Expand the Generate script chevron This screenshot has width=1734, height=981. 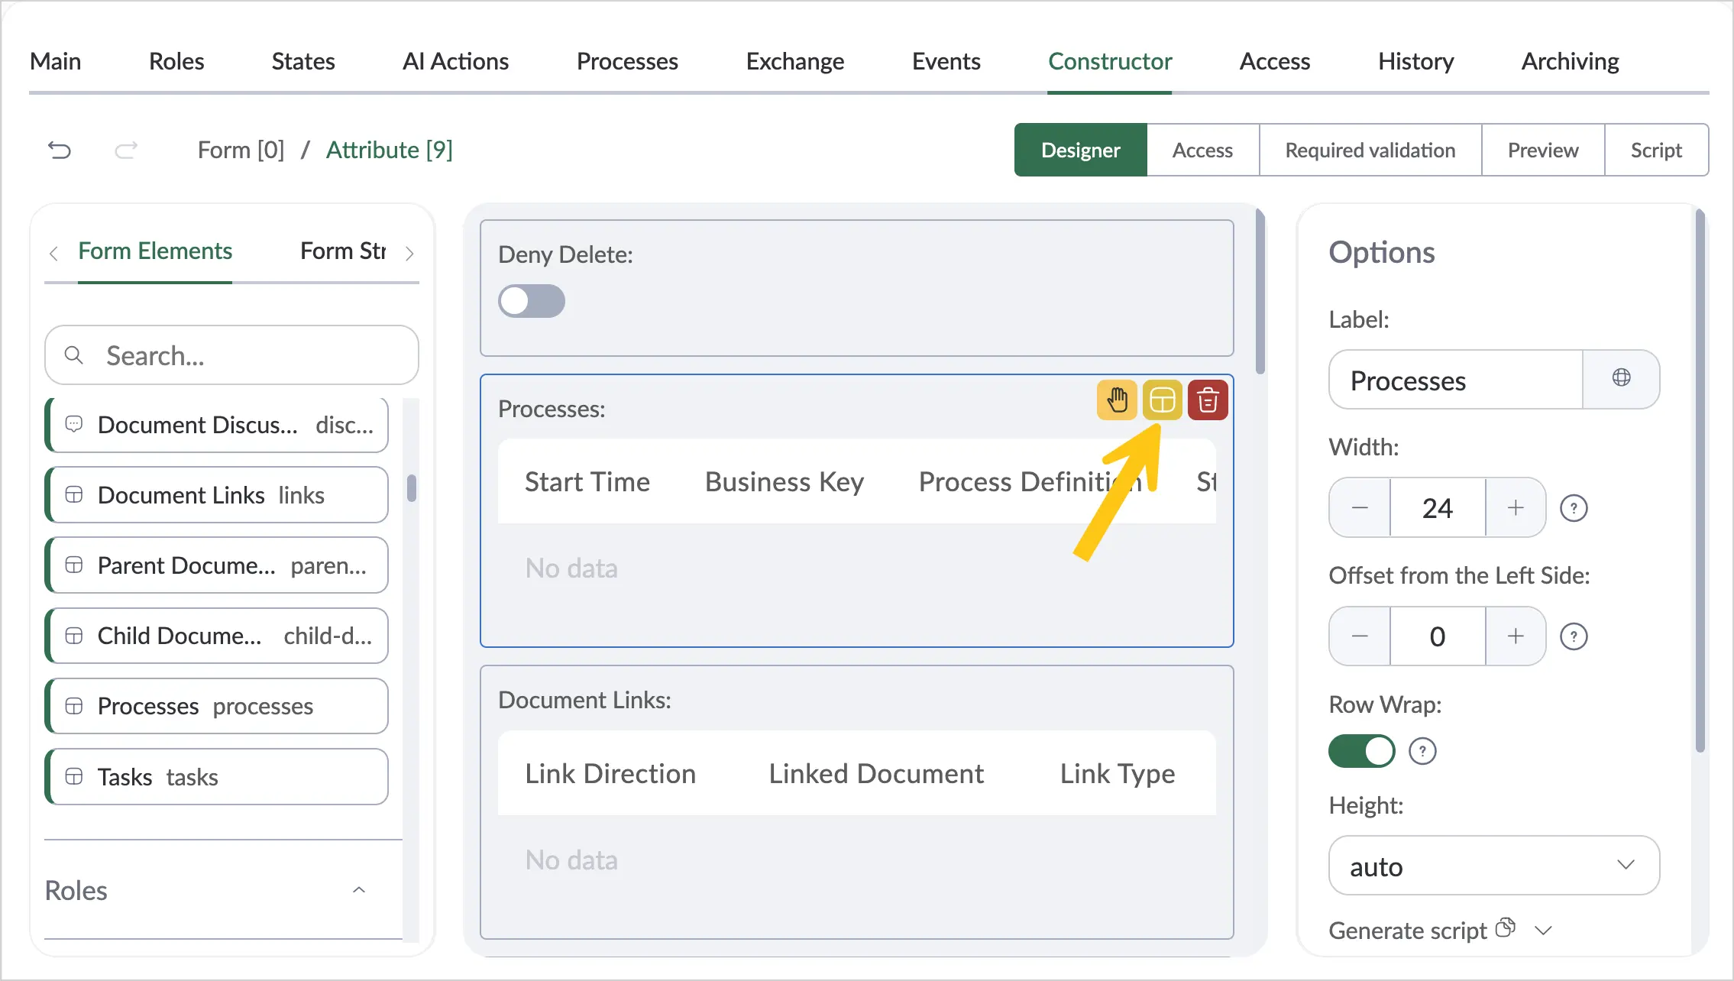[x=1544, y=930]
